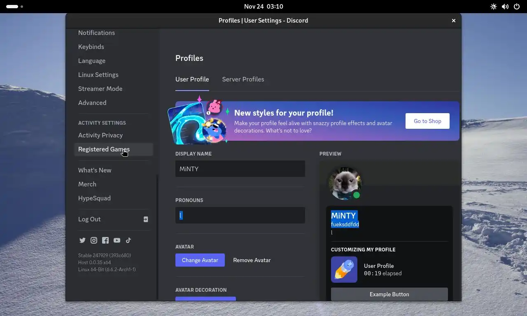The image size is (527, 316).
Task: Click Log Out in the sidebar
Action: click(x=114, y=219)
